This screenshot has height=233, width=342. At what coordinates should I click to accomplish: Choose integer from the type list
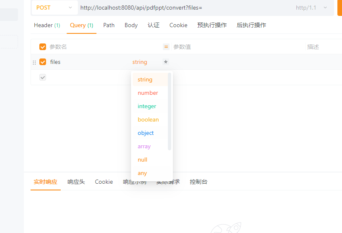(x=150, y=106)
